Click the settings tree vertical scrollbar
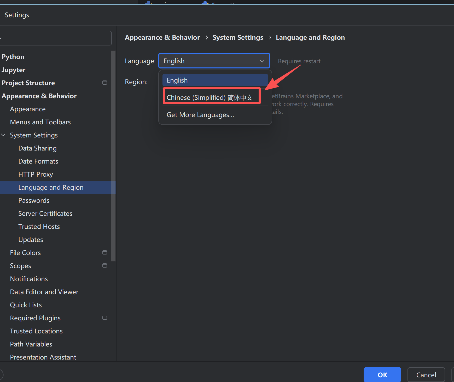 pyautogui.click(x=113, y=157)
